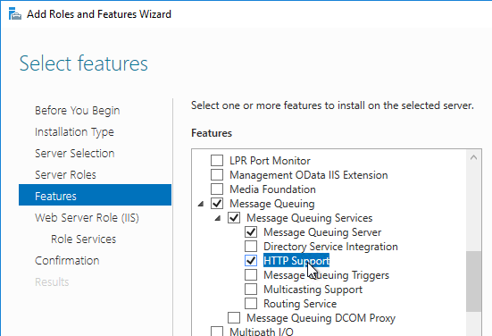This screenshot has width=492, height=336.
Task: Enable Message Queuing Triggers checkbox
Action: 251,275
